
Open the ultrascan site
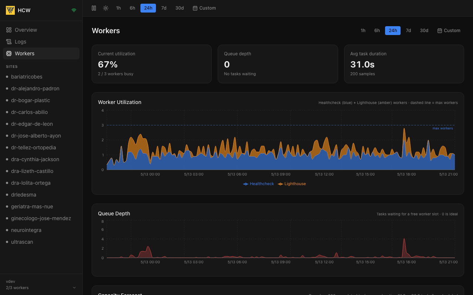41,242
